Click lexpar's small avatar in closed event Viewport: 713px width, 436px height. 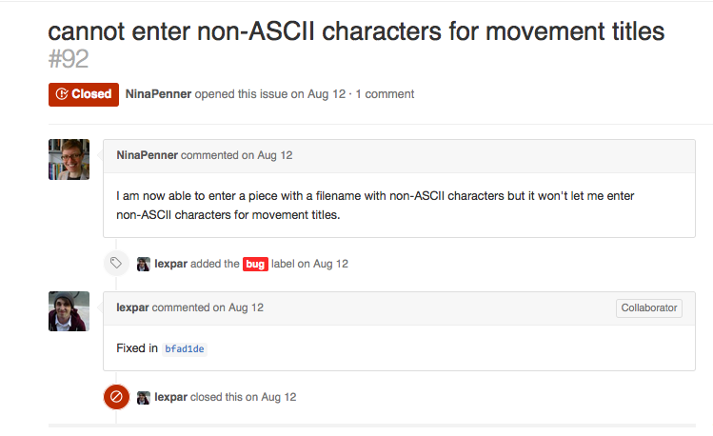pyautogui.click(x=144, y=398)
